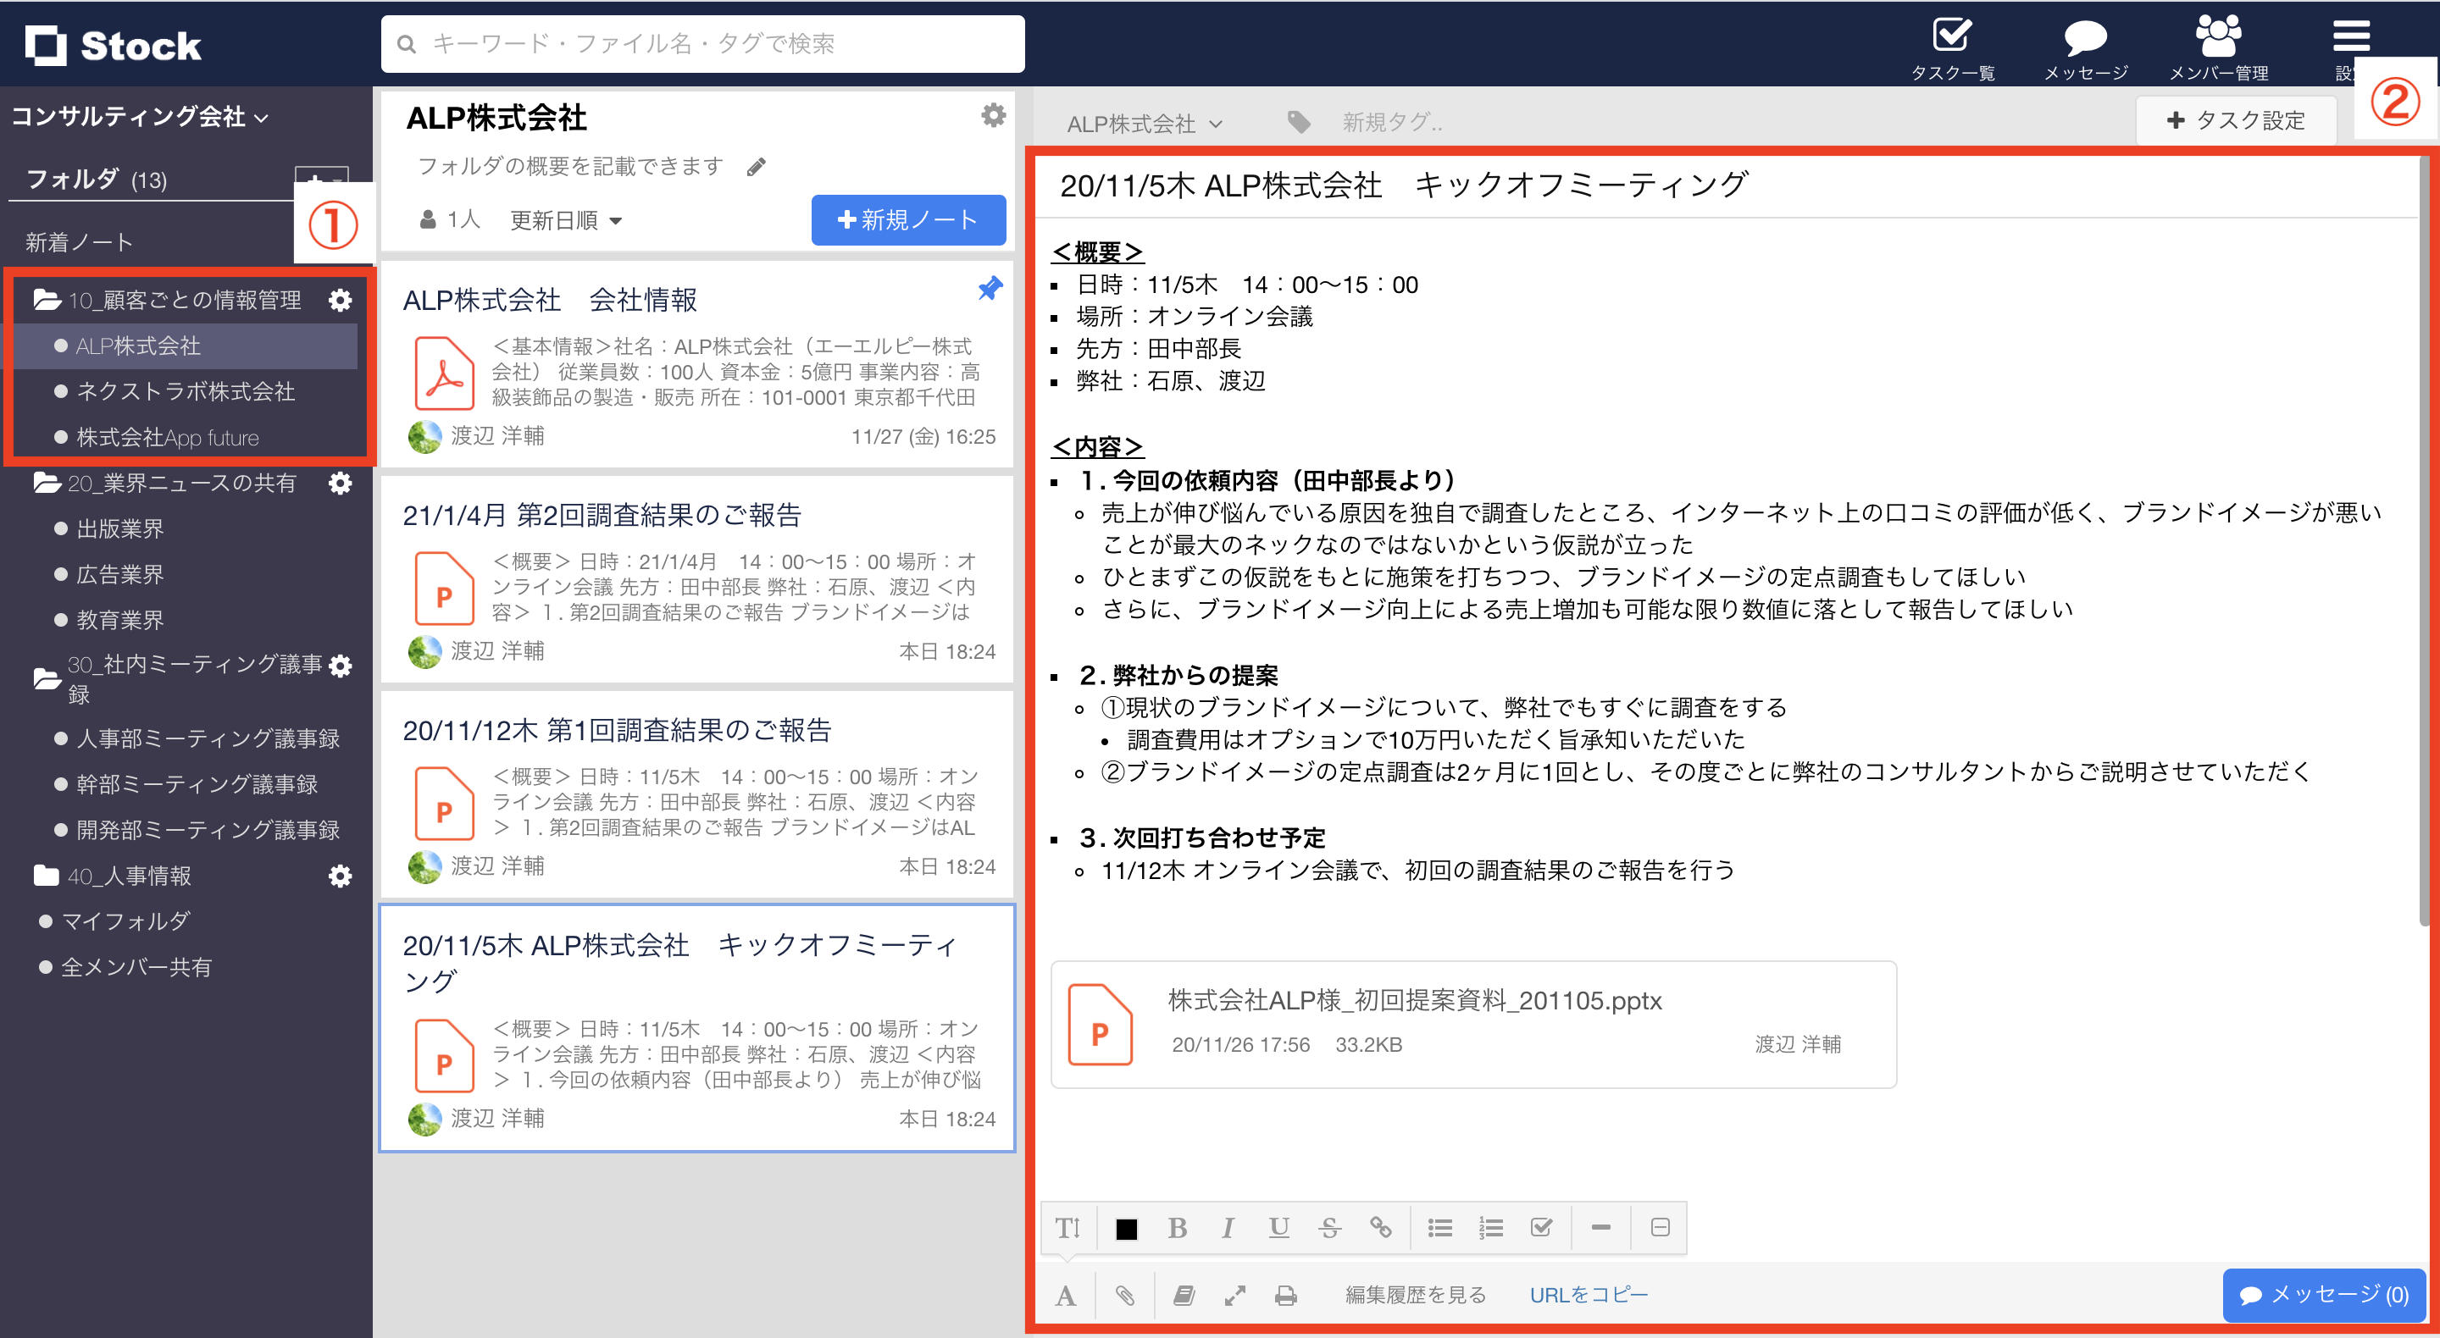Open gear settings for 10_顧客ごとの情報管理
This screenshot has height=1338, width=2440.
tap(340, 300)
